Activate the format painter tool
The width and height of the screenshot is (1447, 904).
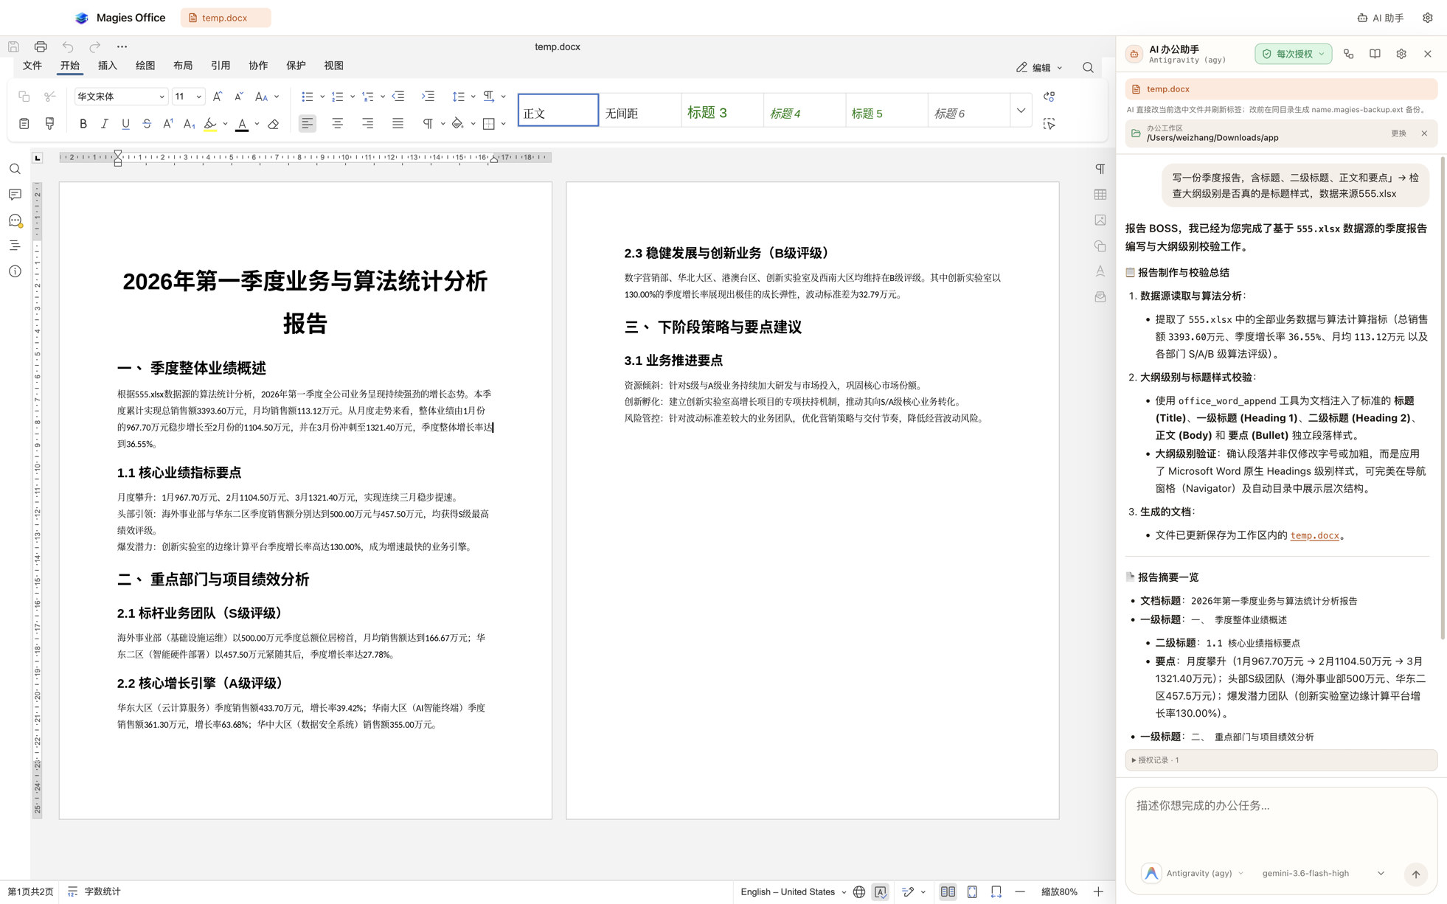(x=50, y=124)
